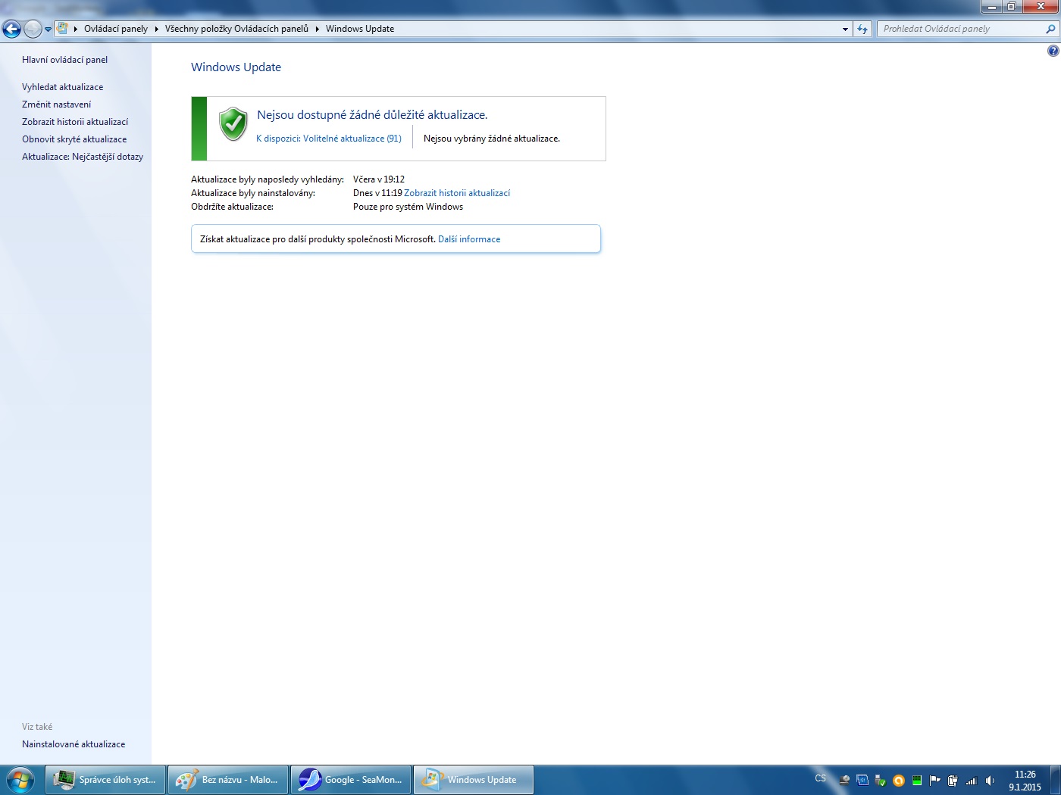This screenshot has width=1061, height=795.
Task: Refresh the page with the refresh icon
Action: tap(862, 29)
